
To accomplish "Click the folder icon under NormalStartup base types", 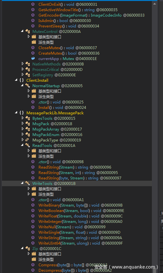I will pyautogui.click(x=34, y=91).
